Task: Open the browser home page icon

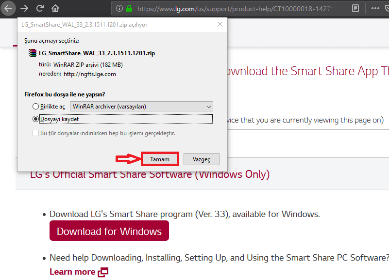Action: (55, 8)
